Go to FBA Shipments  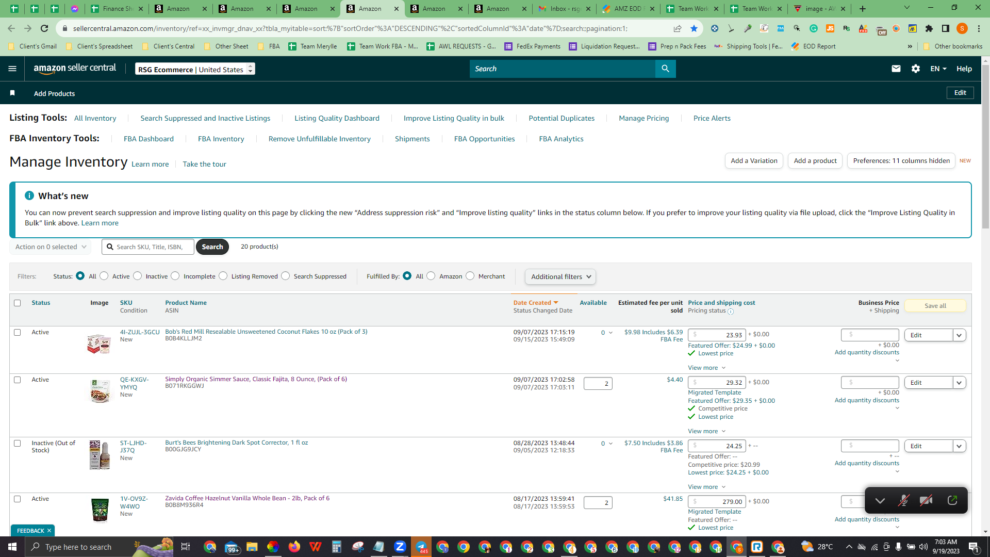coord(412,139)
